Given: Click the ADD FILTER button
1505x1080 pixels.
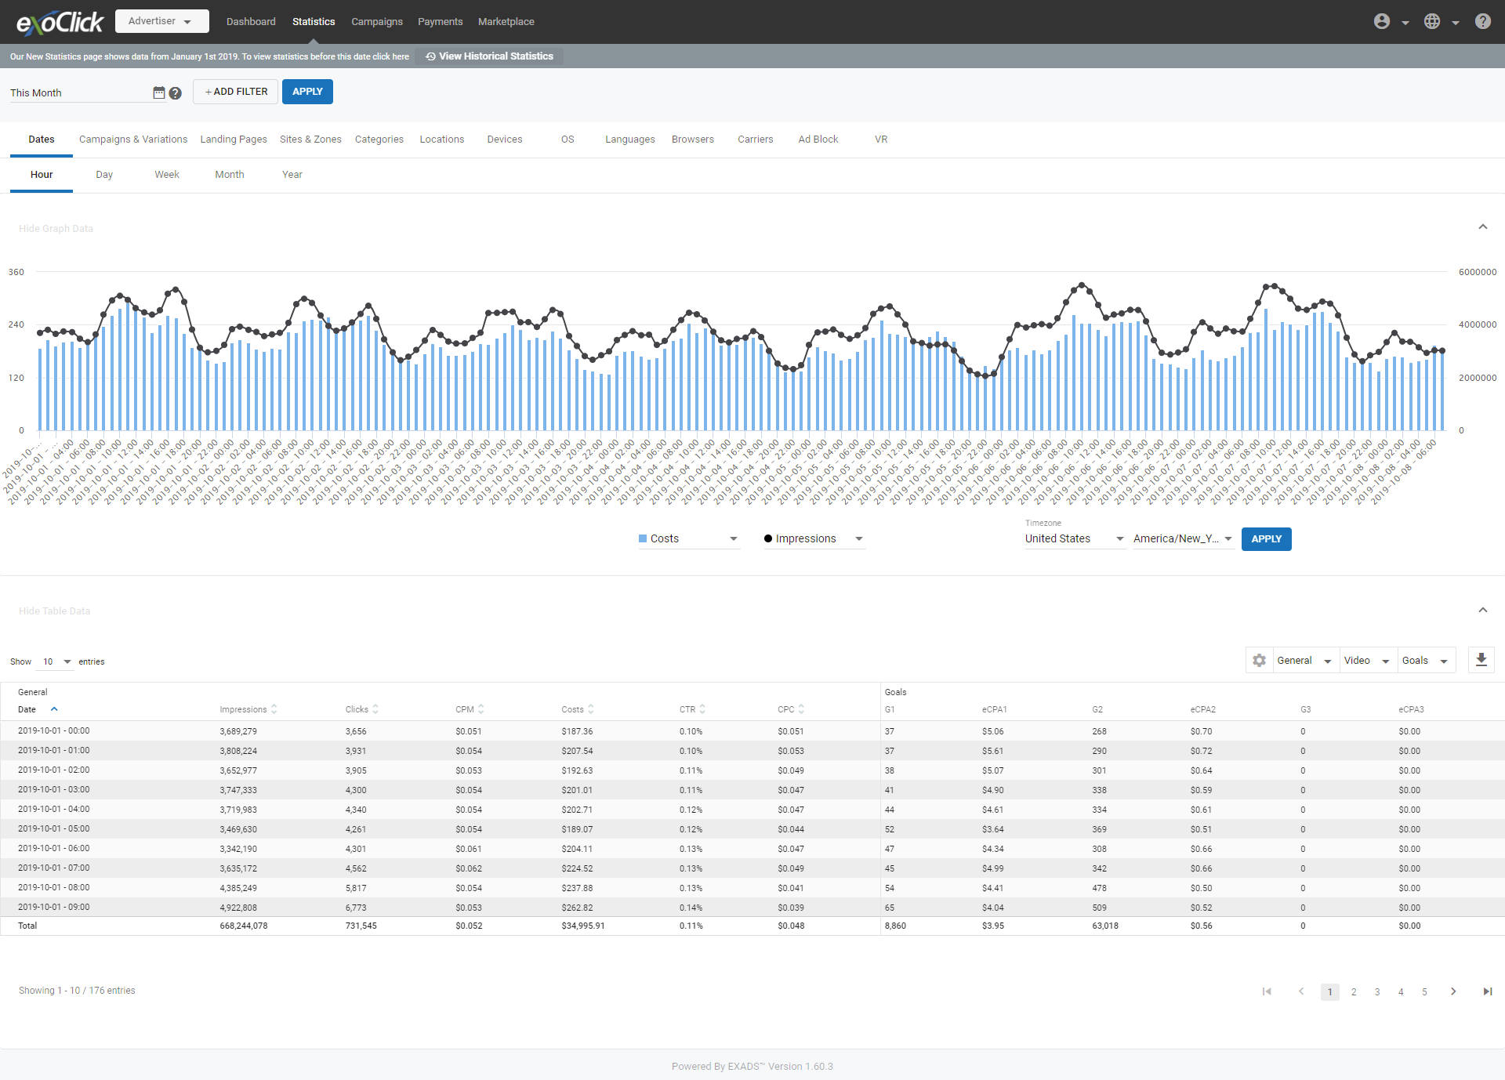Looking at the screenshot, I should tap(236, 92).
